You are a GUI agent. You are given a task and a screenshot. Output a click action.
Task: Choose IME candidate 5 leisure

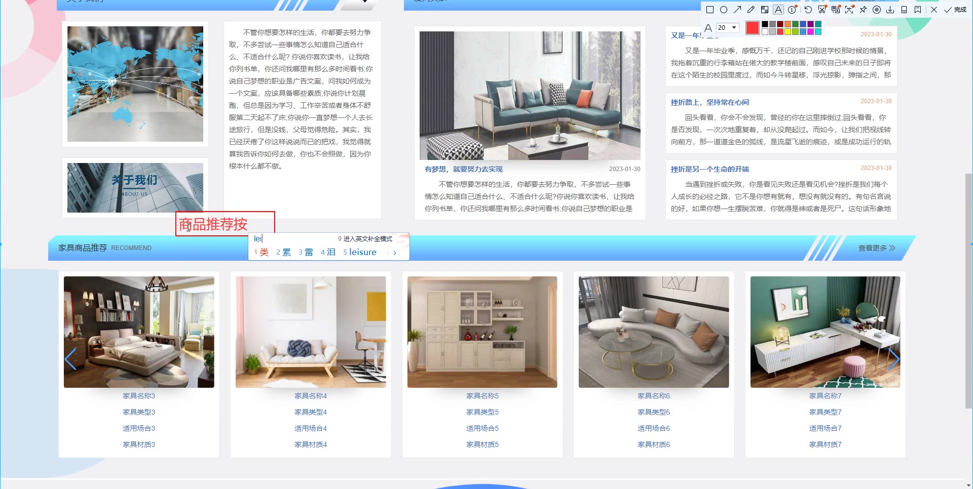click(360, 252)
